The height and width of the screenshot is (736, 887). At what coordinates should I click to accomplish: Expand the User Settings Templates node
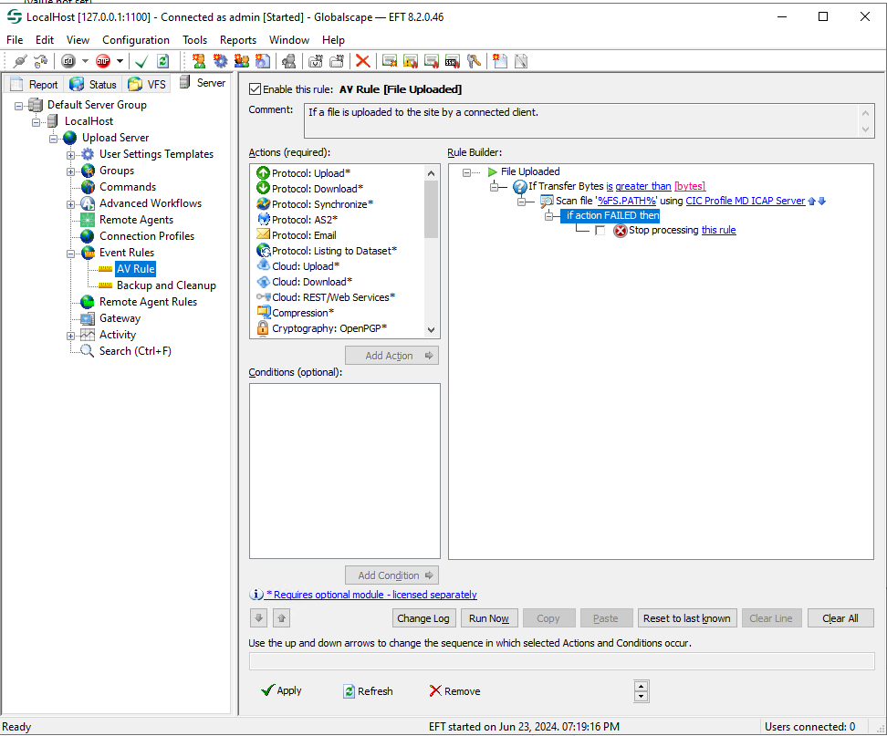[x=70, y=155]
